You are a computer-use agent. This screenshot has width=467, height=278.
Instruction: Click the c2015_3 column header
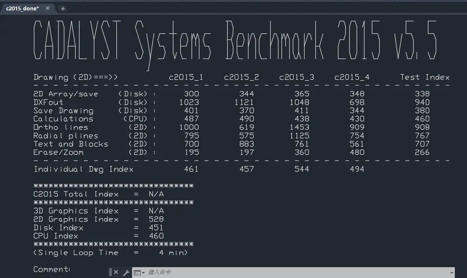pos(296,77)
